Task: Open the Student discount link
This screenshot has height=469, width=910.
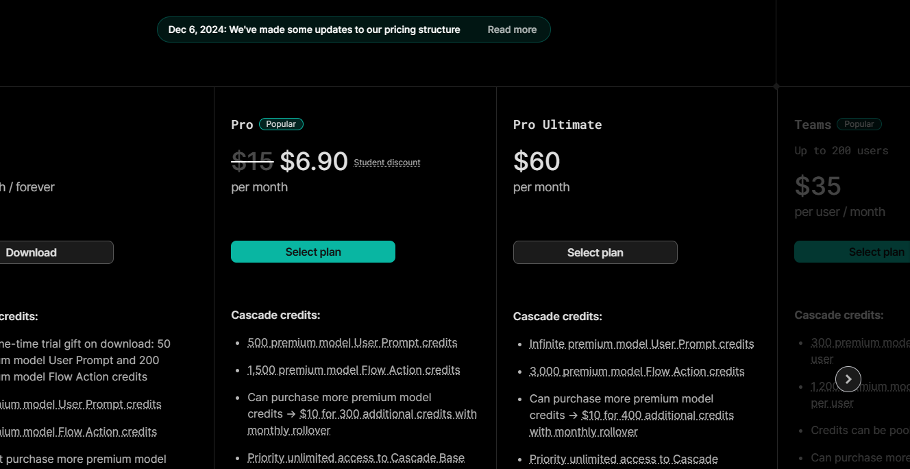Action: (387, 163)
